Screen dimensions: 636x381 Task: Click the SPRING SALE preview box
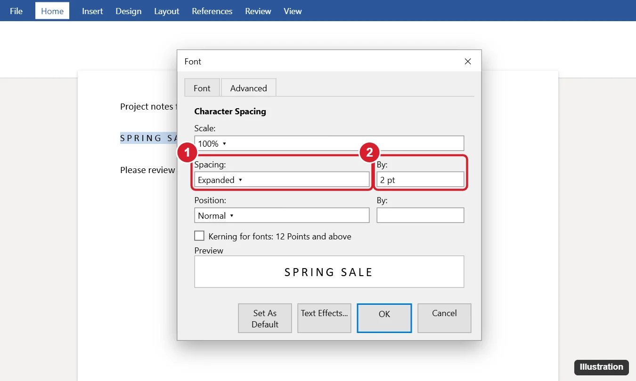[329, 271]
